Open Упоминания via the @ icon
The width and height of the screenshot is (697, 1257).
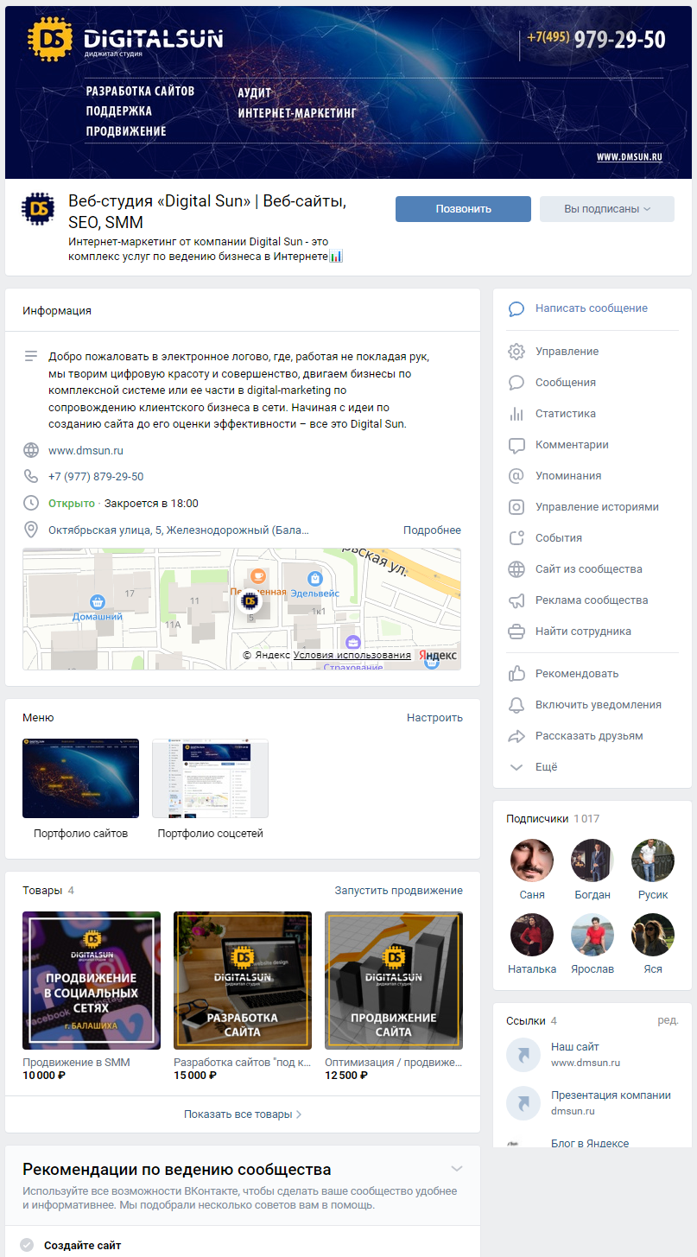point(516,475)
